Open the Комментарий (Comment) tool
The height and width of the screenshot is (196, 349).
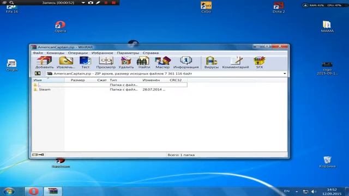pyautogui.click(x=236, y=63)
